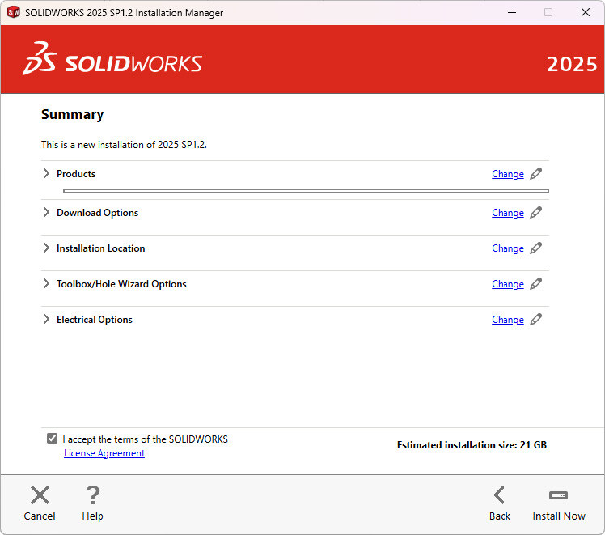Click the Change link for Download Options
Image resolution: width=605 pixels, height=535 pixels.
(x=508, y=213)
